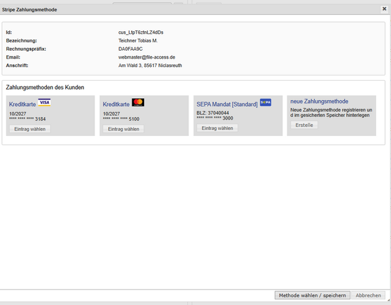Open the Mastercard Kreditkarte heading link

(x=116, y=104)
